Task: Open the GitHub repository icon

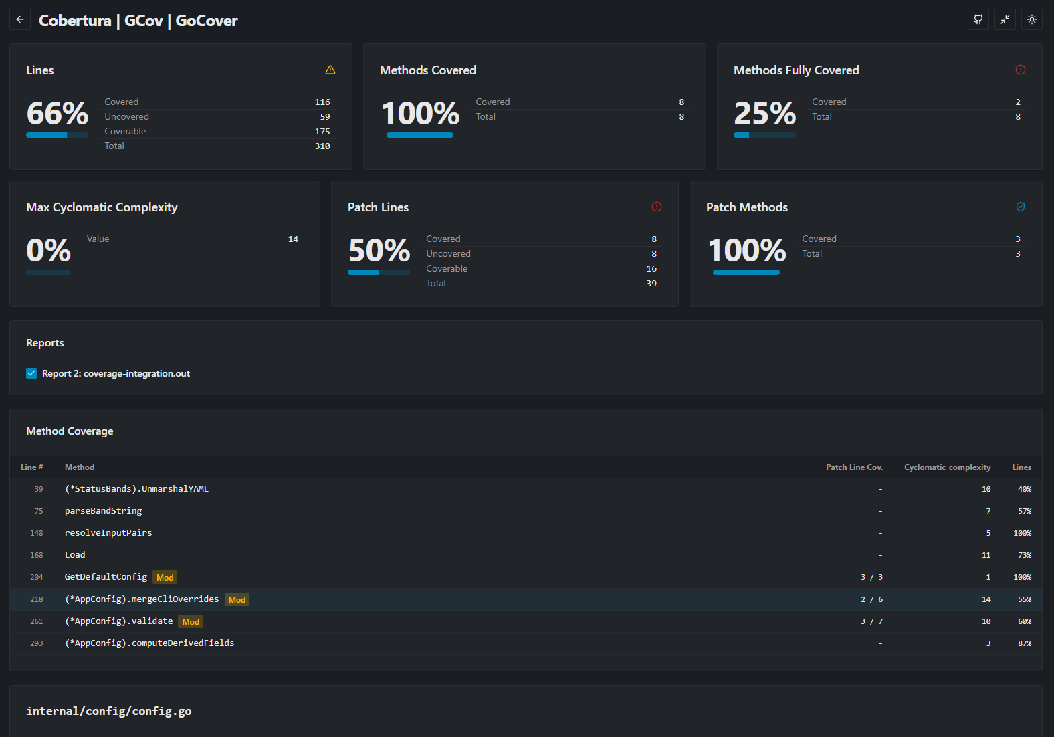Action: (x=978, y=20)
